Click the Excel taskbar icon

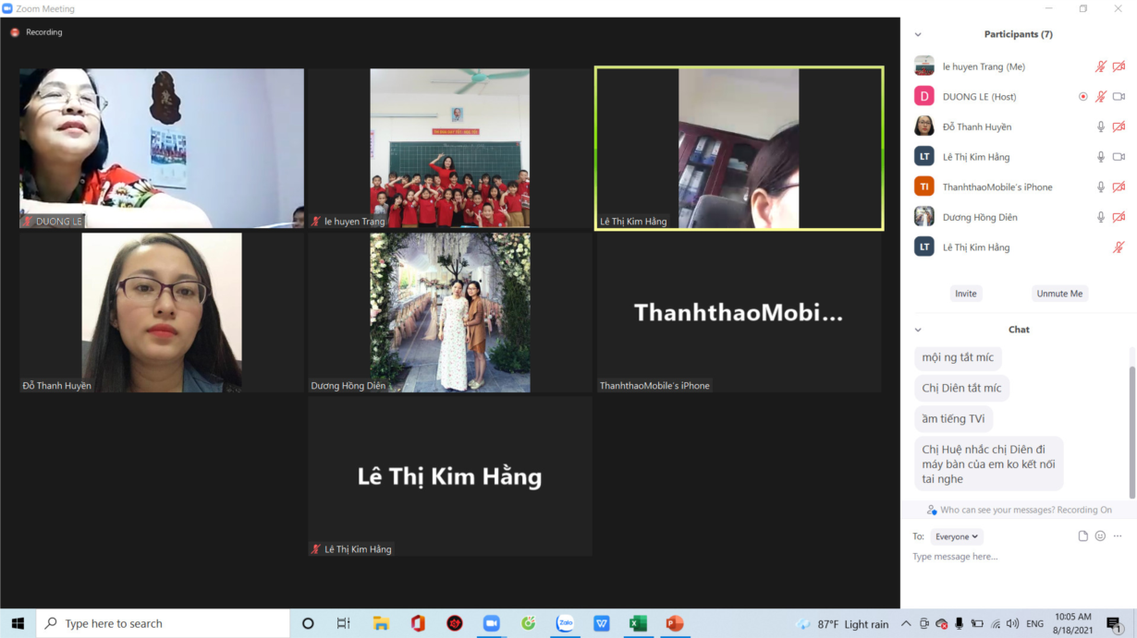[638, 624]
